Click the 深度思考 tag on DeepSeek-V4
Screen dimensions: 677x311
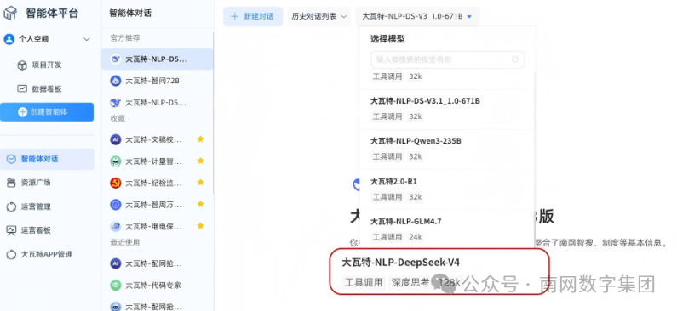point(410,283)
